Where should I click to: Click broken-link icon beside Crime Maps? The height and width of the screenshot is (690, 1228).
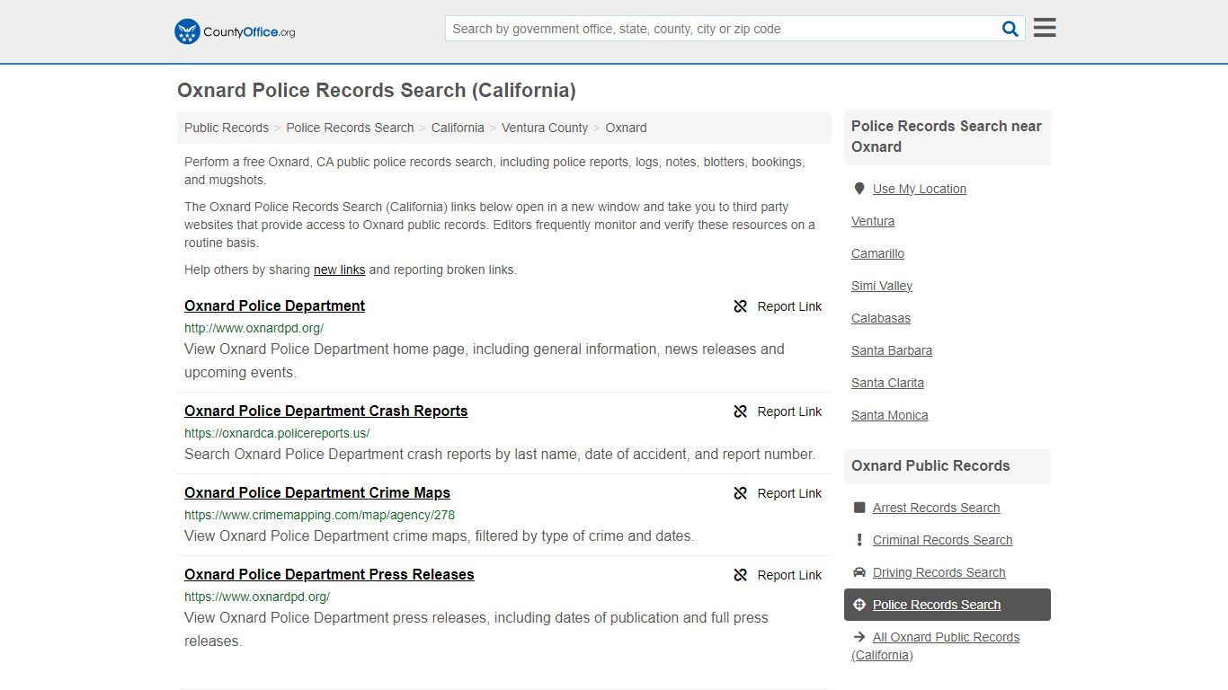[741, 493]
